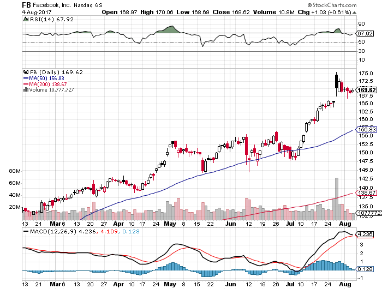Click the Volume bars legend icon

click(25, 90)
